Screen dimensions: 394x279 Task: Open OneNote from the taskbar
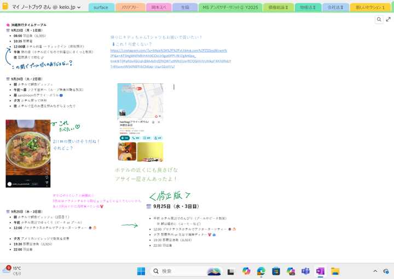tap(320, 271)
